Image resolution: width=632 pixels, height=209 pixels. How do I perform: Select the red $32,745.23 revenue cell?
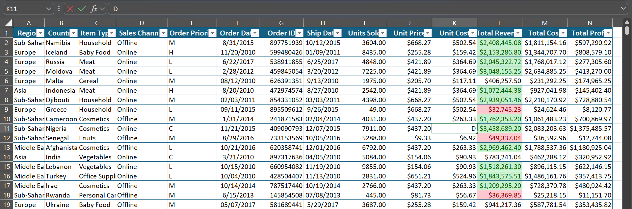coord(499,109)
